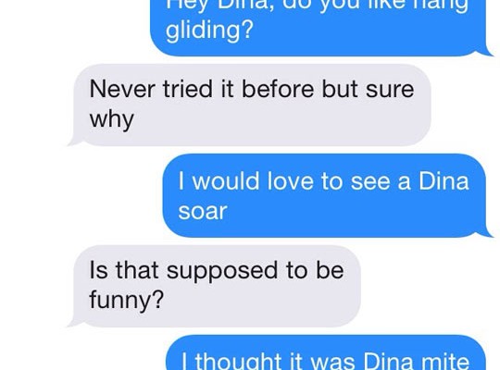
Task: Click the word "Never" in the first gray bubble
Action: click(122, 89)
